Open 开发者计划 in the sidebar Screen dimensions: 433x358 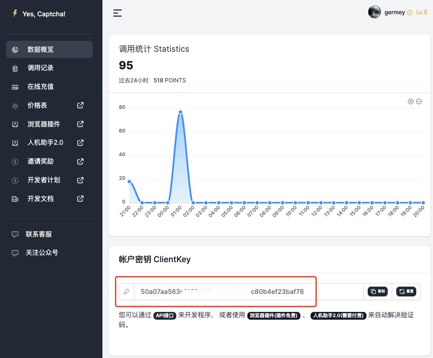[x=49, y=180]
